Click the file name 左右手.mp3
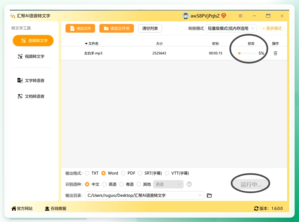This screenshot has width=299, height=222. (93, 53)
